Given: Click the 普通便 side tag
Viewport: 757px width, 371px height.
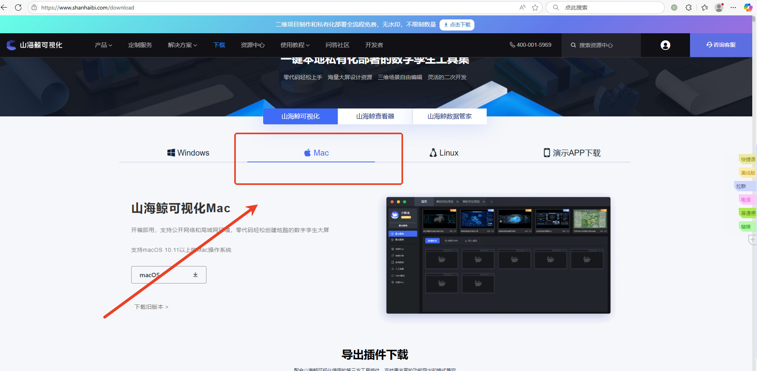Looking at the screenshot, I should (747, 213).
